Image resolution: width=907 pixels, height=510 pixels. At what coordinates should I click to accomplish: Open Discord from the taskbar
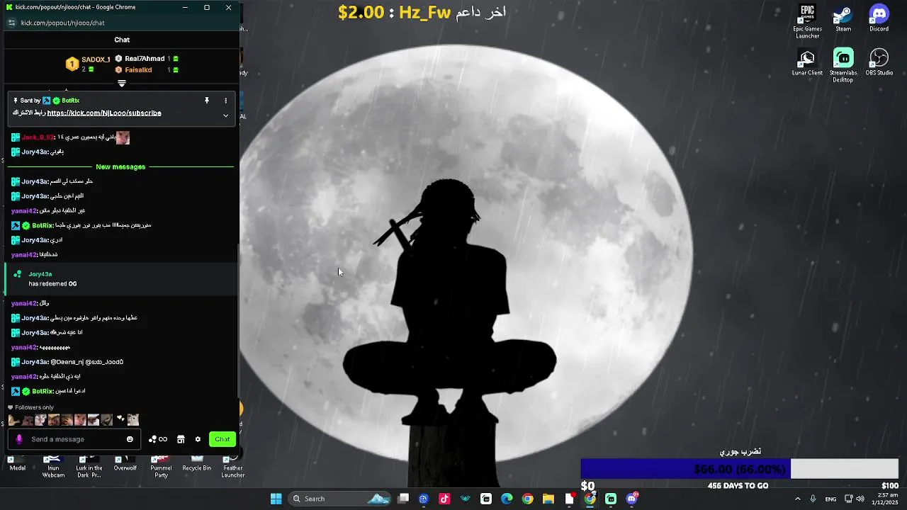(632, 499)
